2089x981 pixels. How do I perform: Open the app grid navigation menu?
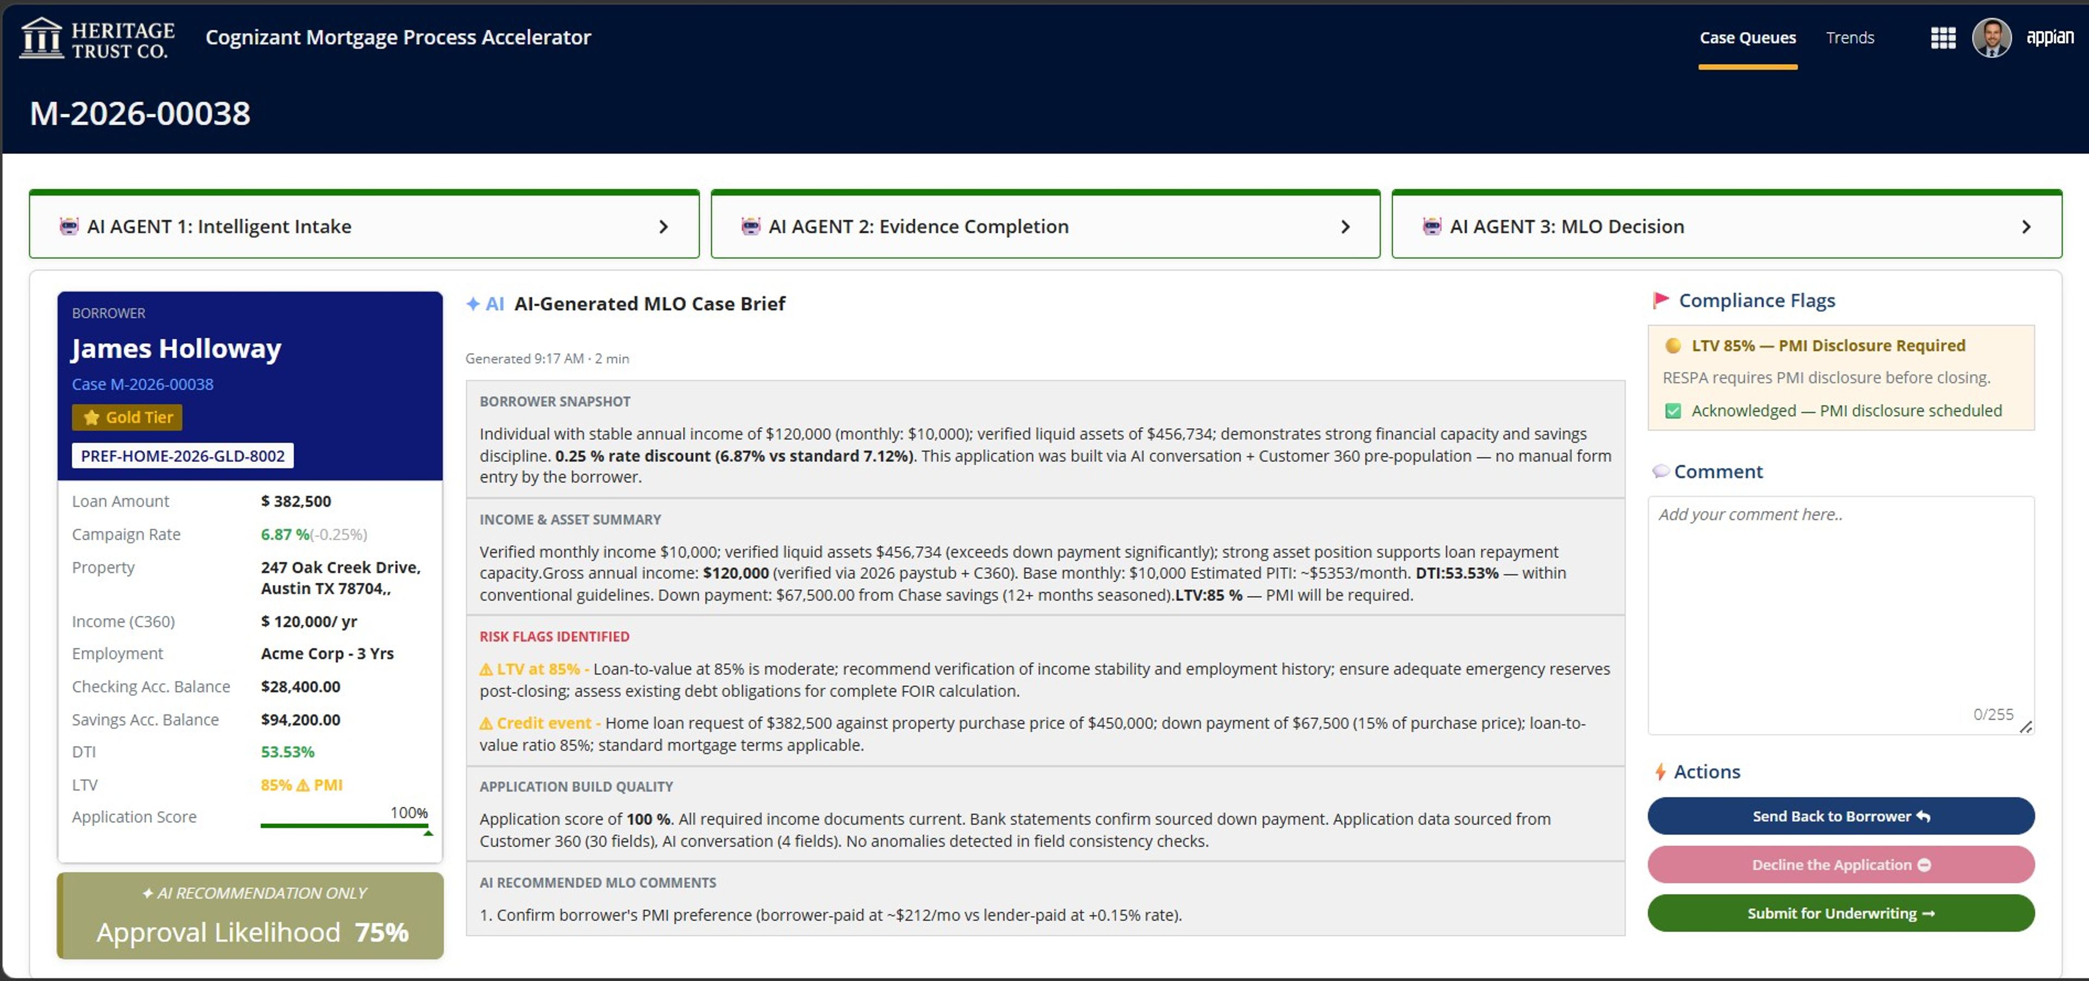point(1942,38)
